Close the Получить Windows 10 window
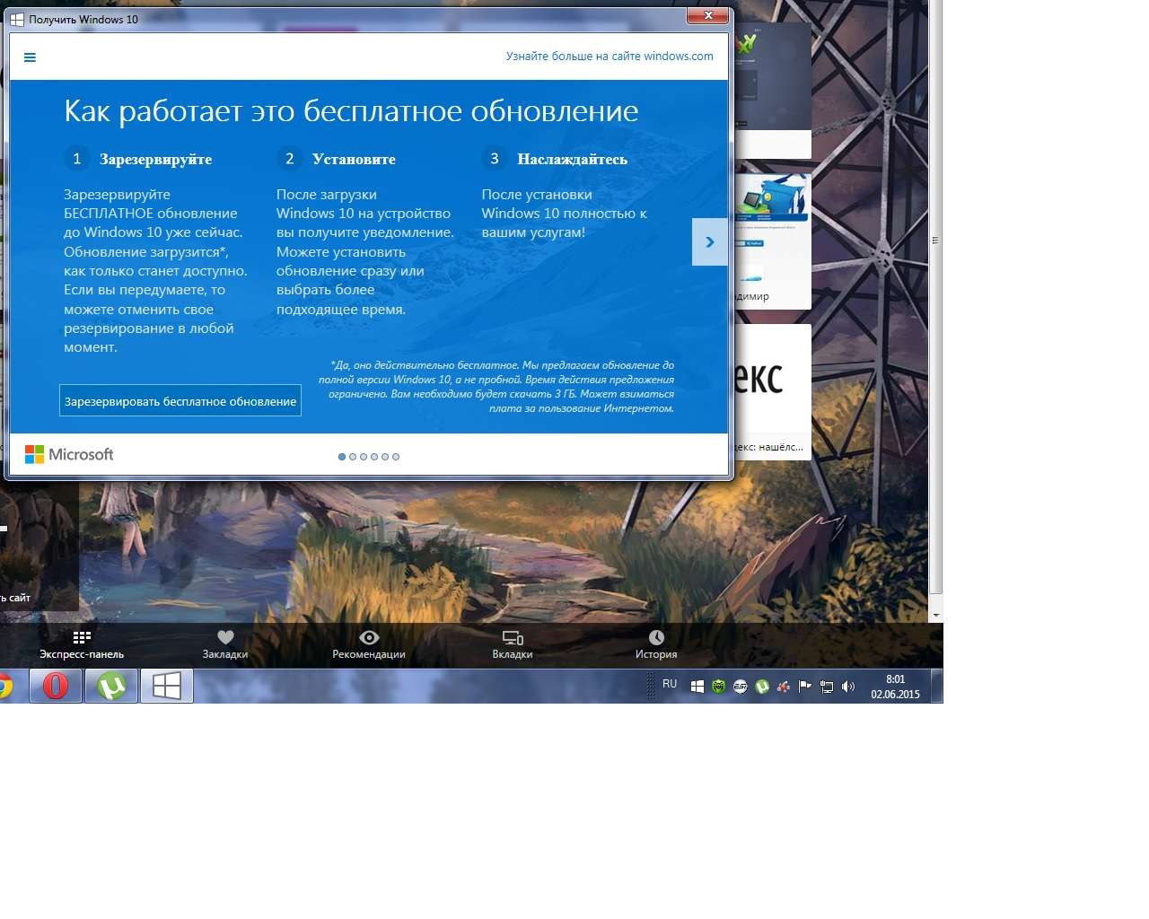Image resolution: width=1149 pixels, height=919 pixels. pos(708,16)
